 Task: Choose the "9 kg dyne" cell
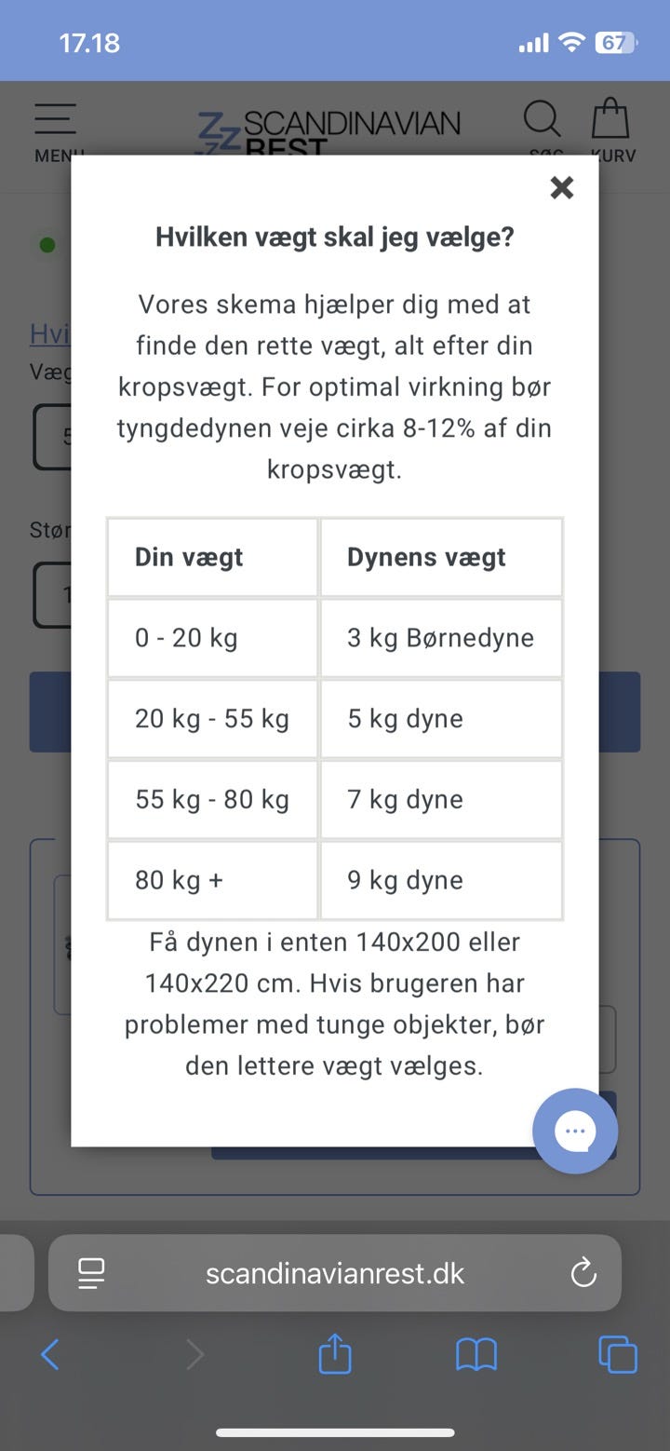click(x=441, y=880)
